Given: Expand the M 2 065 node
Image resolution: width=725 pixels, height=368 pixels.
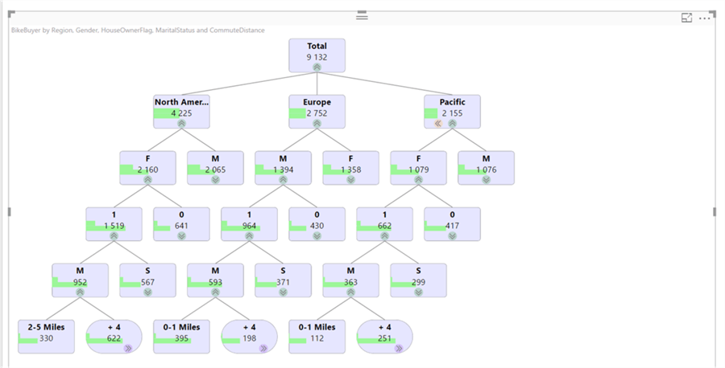Looking at the screenshot, I should point(215,180).
